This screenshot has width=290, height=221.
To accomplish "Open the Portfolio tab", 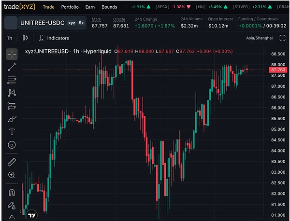I will point(70,7).
